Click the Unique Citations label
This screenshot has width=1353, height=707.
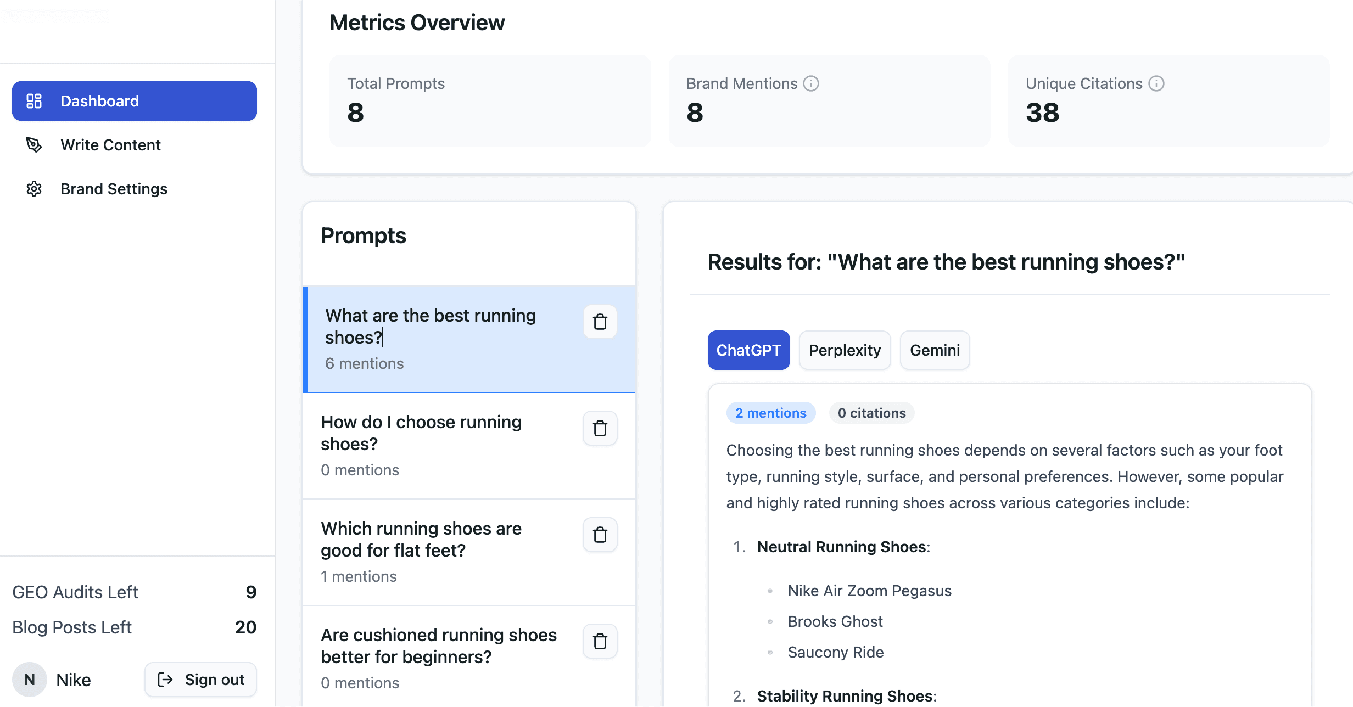tap(1084, 83)
